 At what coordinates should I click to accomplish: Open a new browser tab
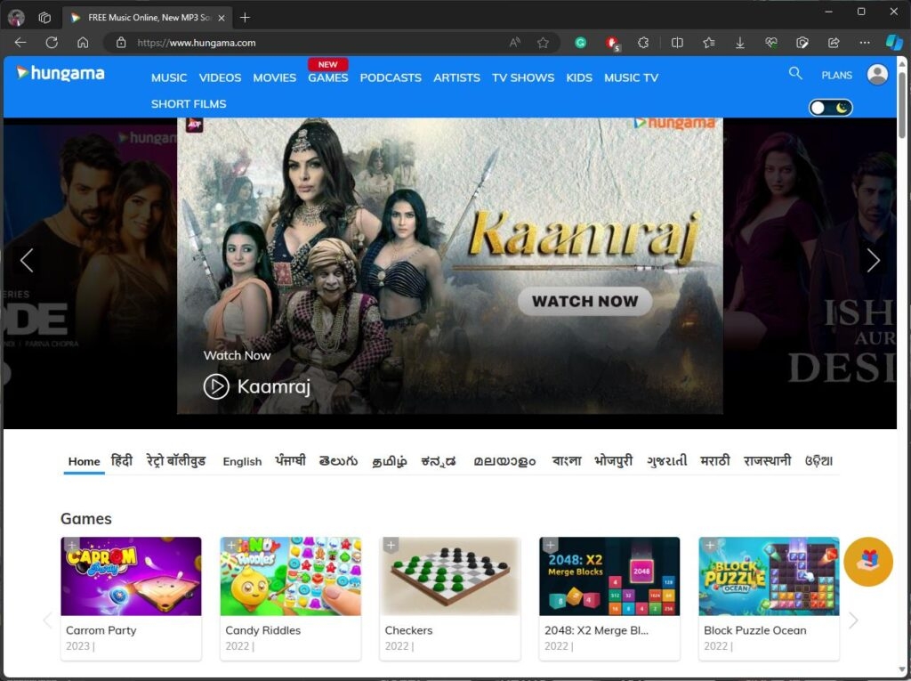(x=246, y=18)
